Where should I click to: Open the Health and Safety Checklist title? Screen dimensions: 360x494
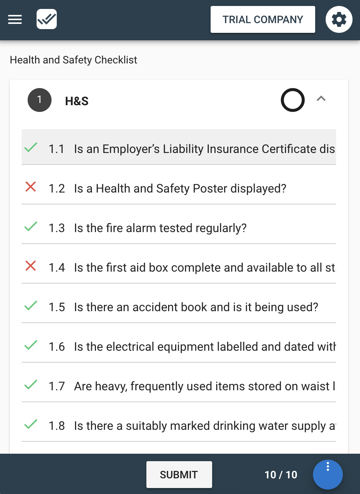[x=74, y=60]
